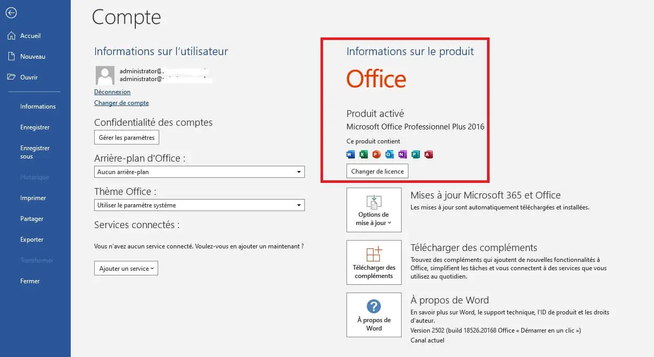Click the Informations sur le produit heading
This screenshot has height=357, width=654.
pyautogui.click(x=410, y=51)
